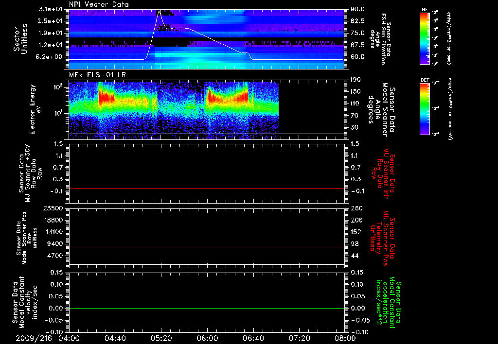Click the "18800" scanner position tick value
The width and height of the screenshot is (498, 344).
pyautogui.click(x=53, y=220)
